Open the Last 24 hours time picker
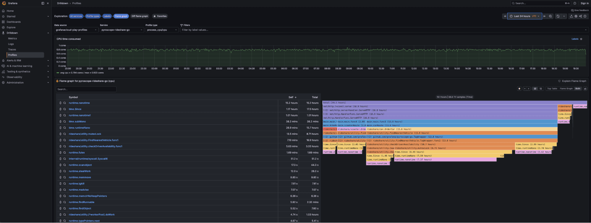The height and width of the screenshot is (223, 591). (x=525, y=16)
